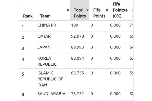Click total points value 100

pyautogui.click(x=75, y=25)
